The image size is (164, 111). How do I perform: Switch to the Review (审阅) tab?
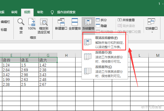point(14,12)
